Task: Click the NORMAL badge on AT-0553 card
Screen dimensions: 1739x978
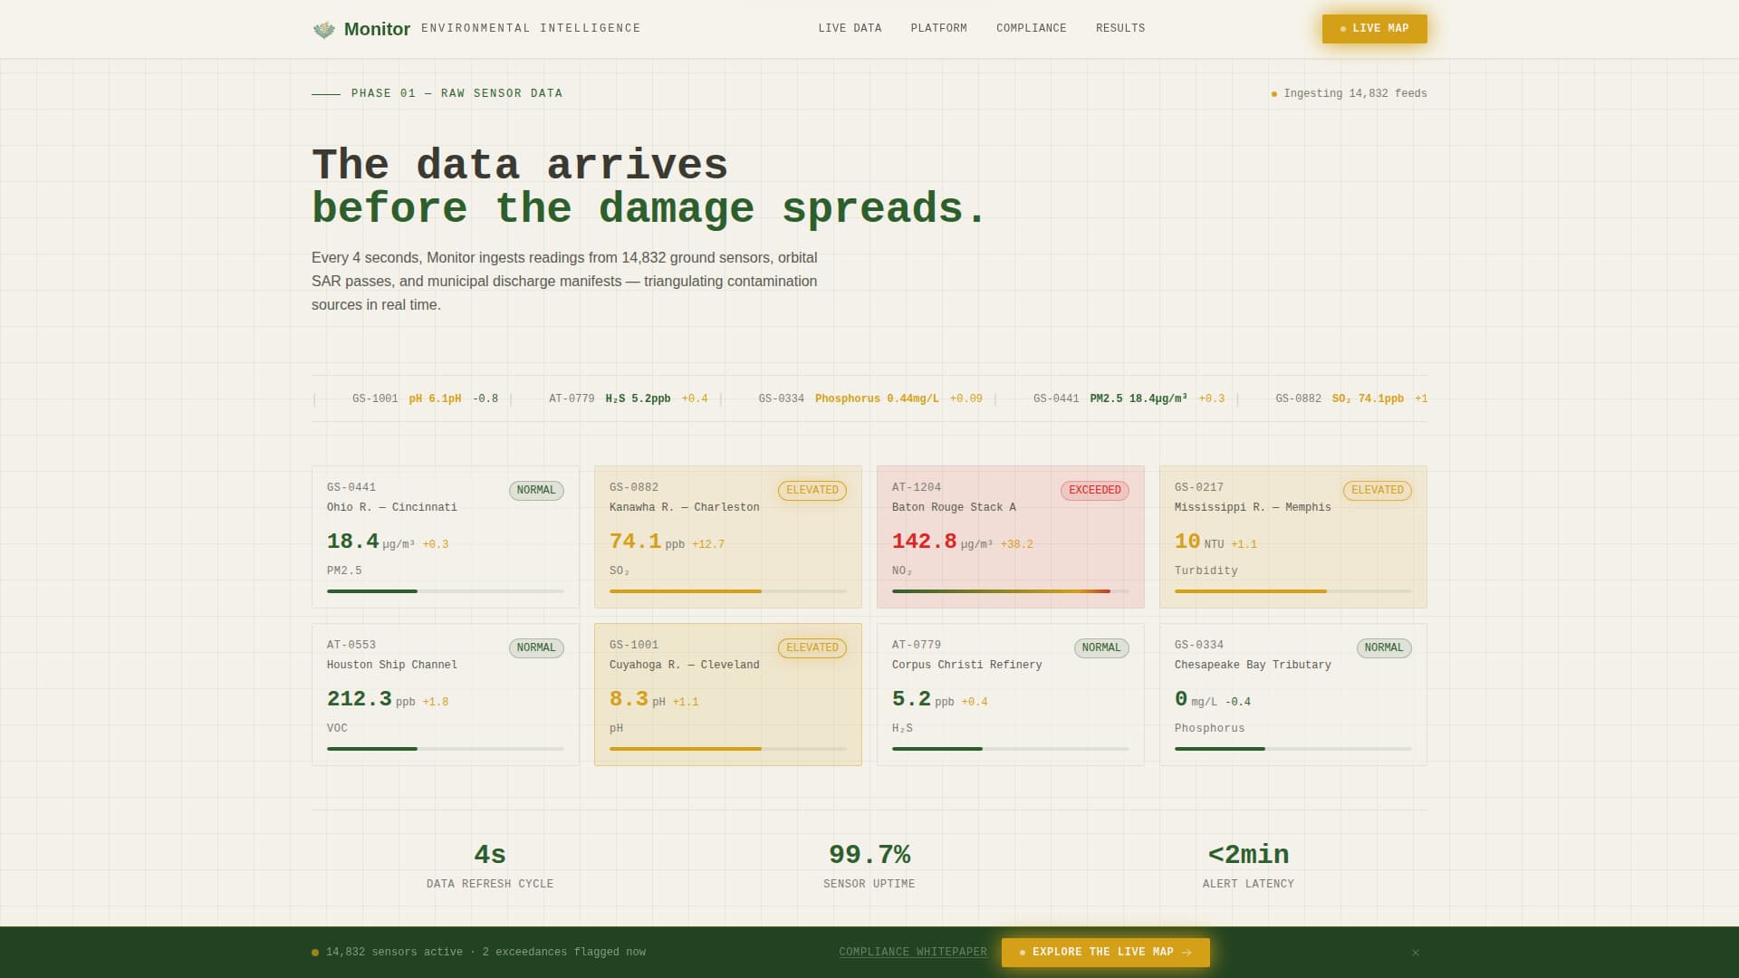Action: pyautogui.click(x=536, y=648)
